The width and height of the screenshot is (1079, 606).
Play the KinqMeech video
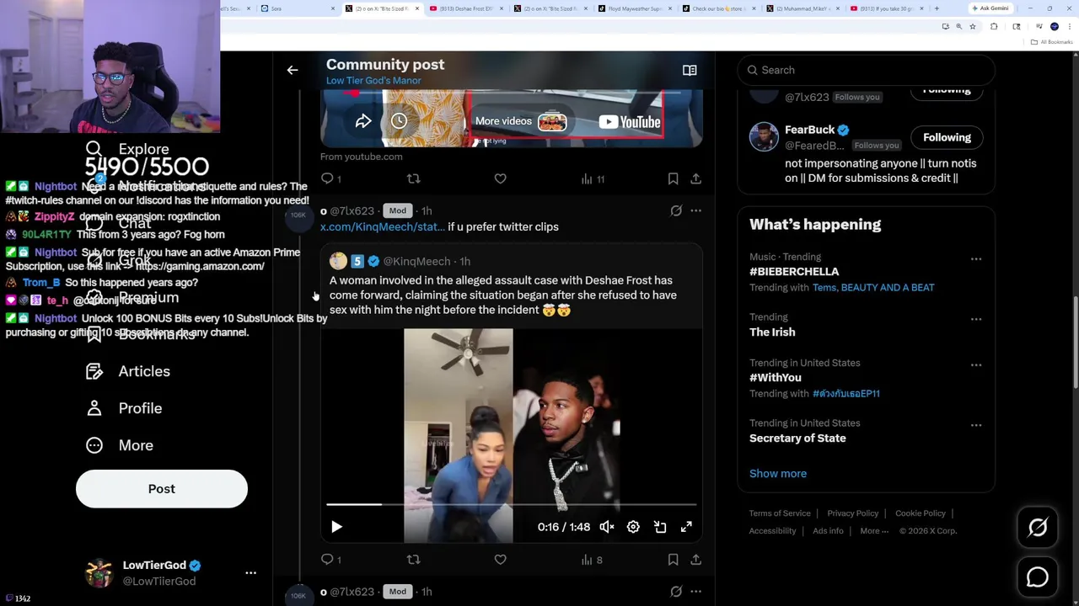[x=336, y=527]
